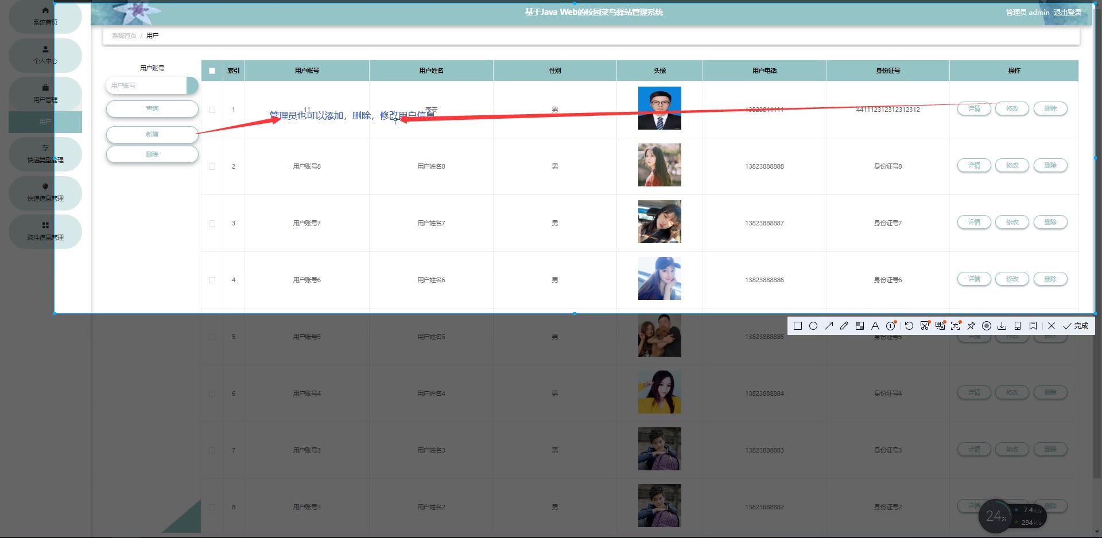Check the checkbox for row 4
The height and width of the screenshot is (538, 1102).
[x=212, y=280]
